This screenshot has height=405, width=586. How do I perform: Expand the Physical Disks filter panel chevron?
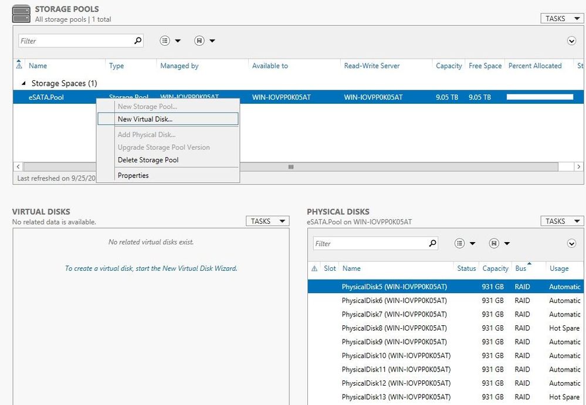(x=571, y=244)
